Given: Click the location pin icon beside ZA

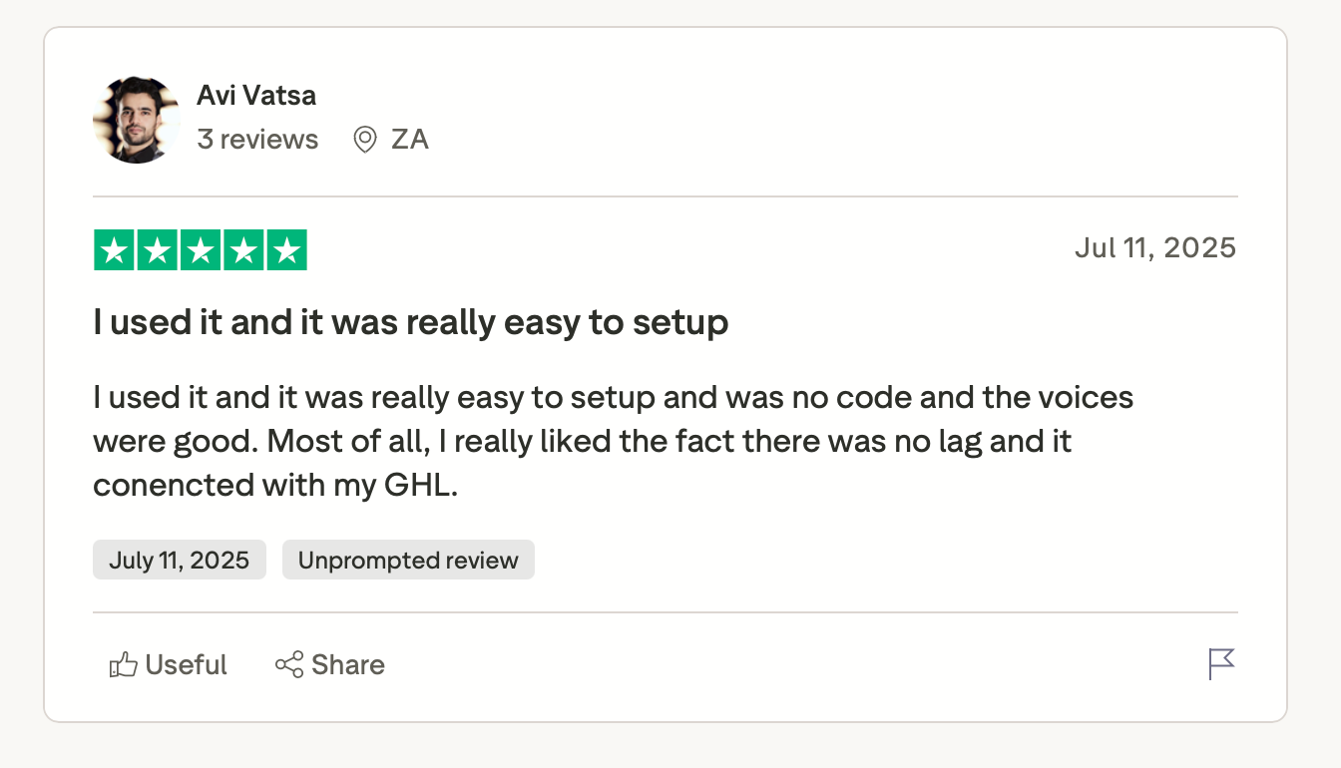Looking at the screenshot, I should click(365, 140).
